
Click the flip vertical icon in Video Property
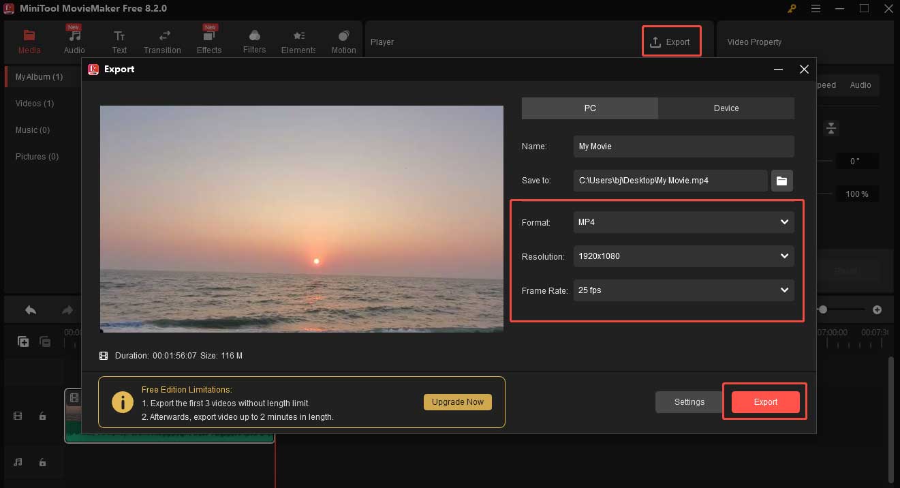tap(831, 128)
